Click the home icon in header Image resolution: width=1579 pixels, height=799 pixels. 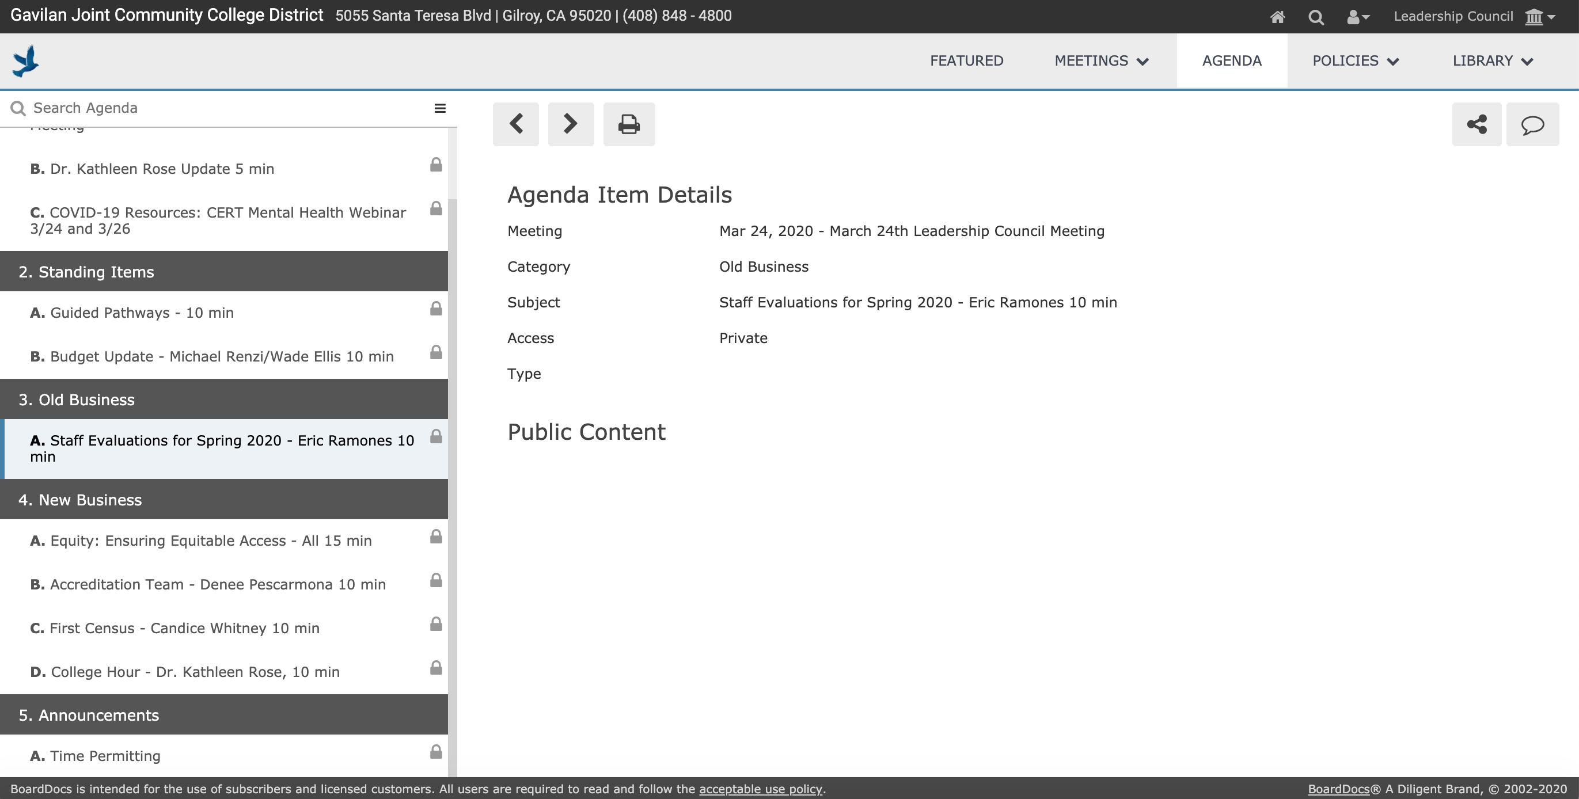1277,17
